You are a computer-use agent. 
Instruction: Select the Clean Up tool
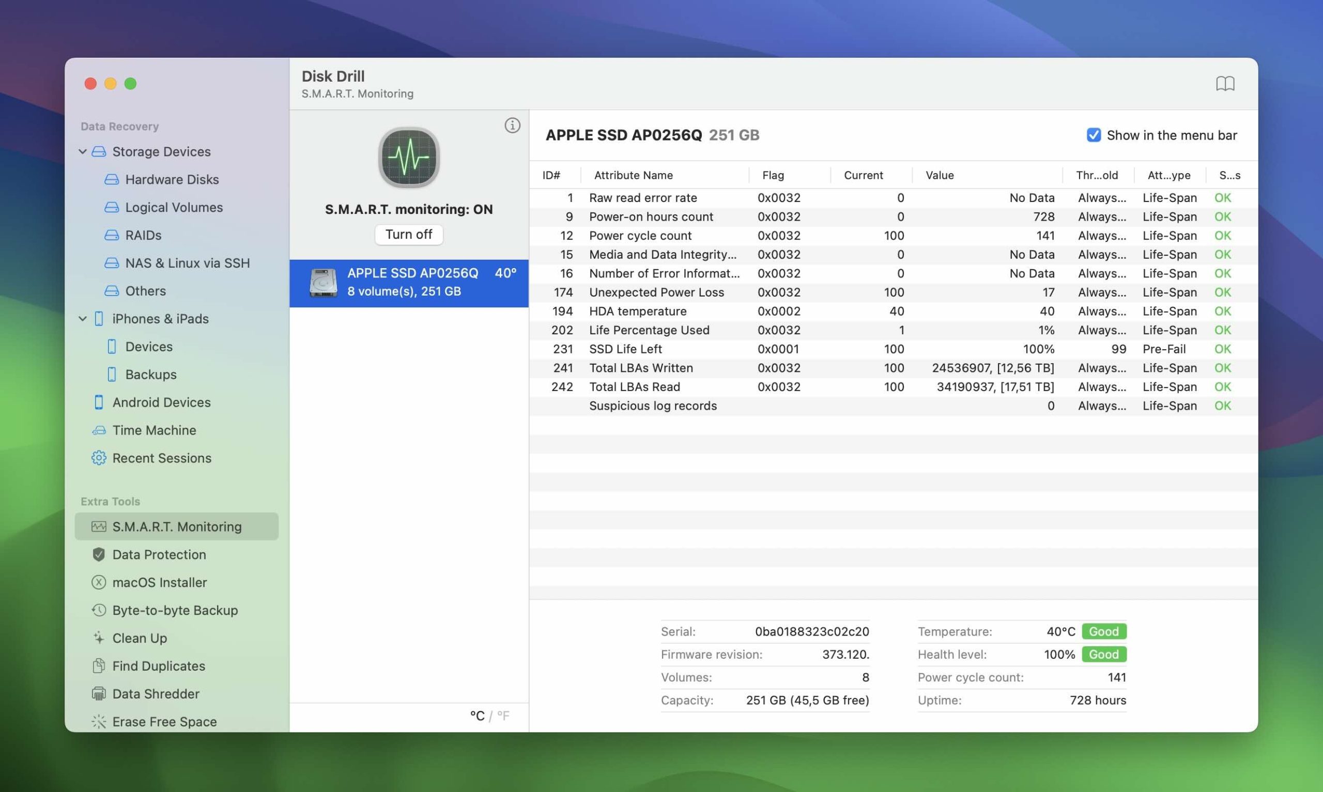point(139,638)
